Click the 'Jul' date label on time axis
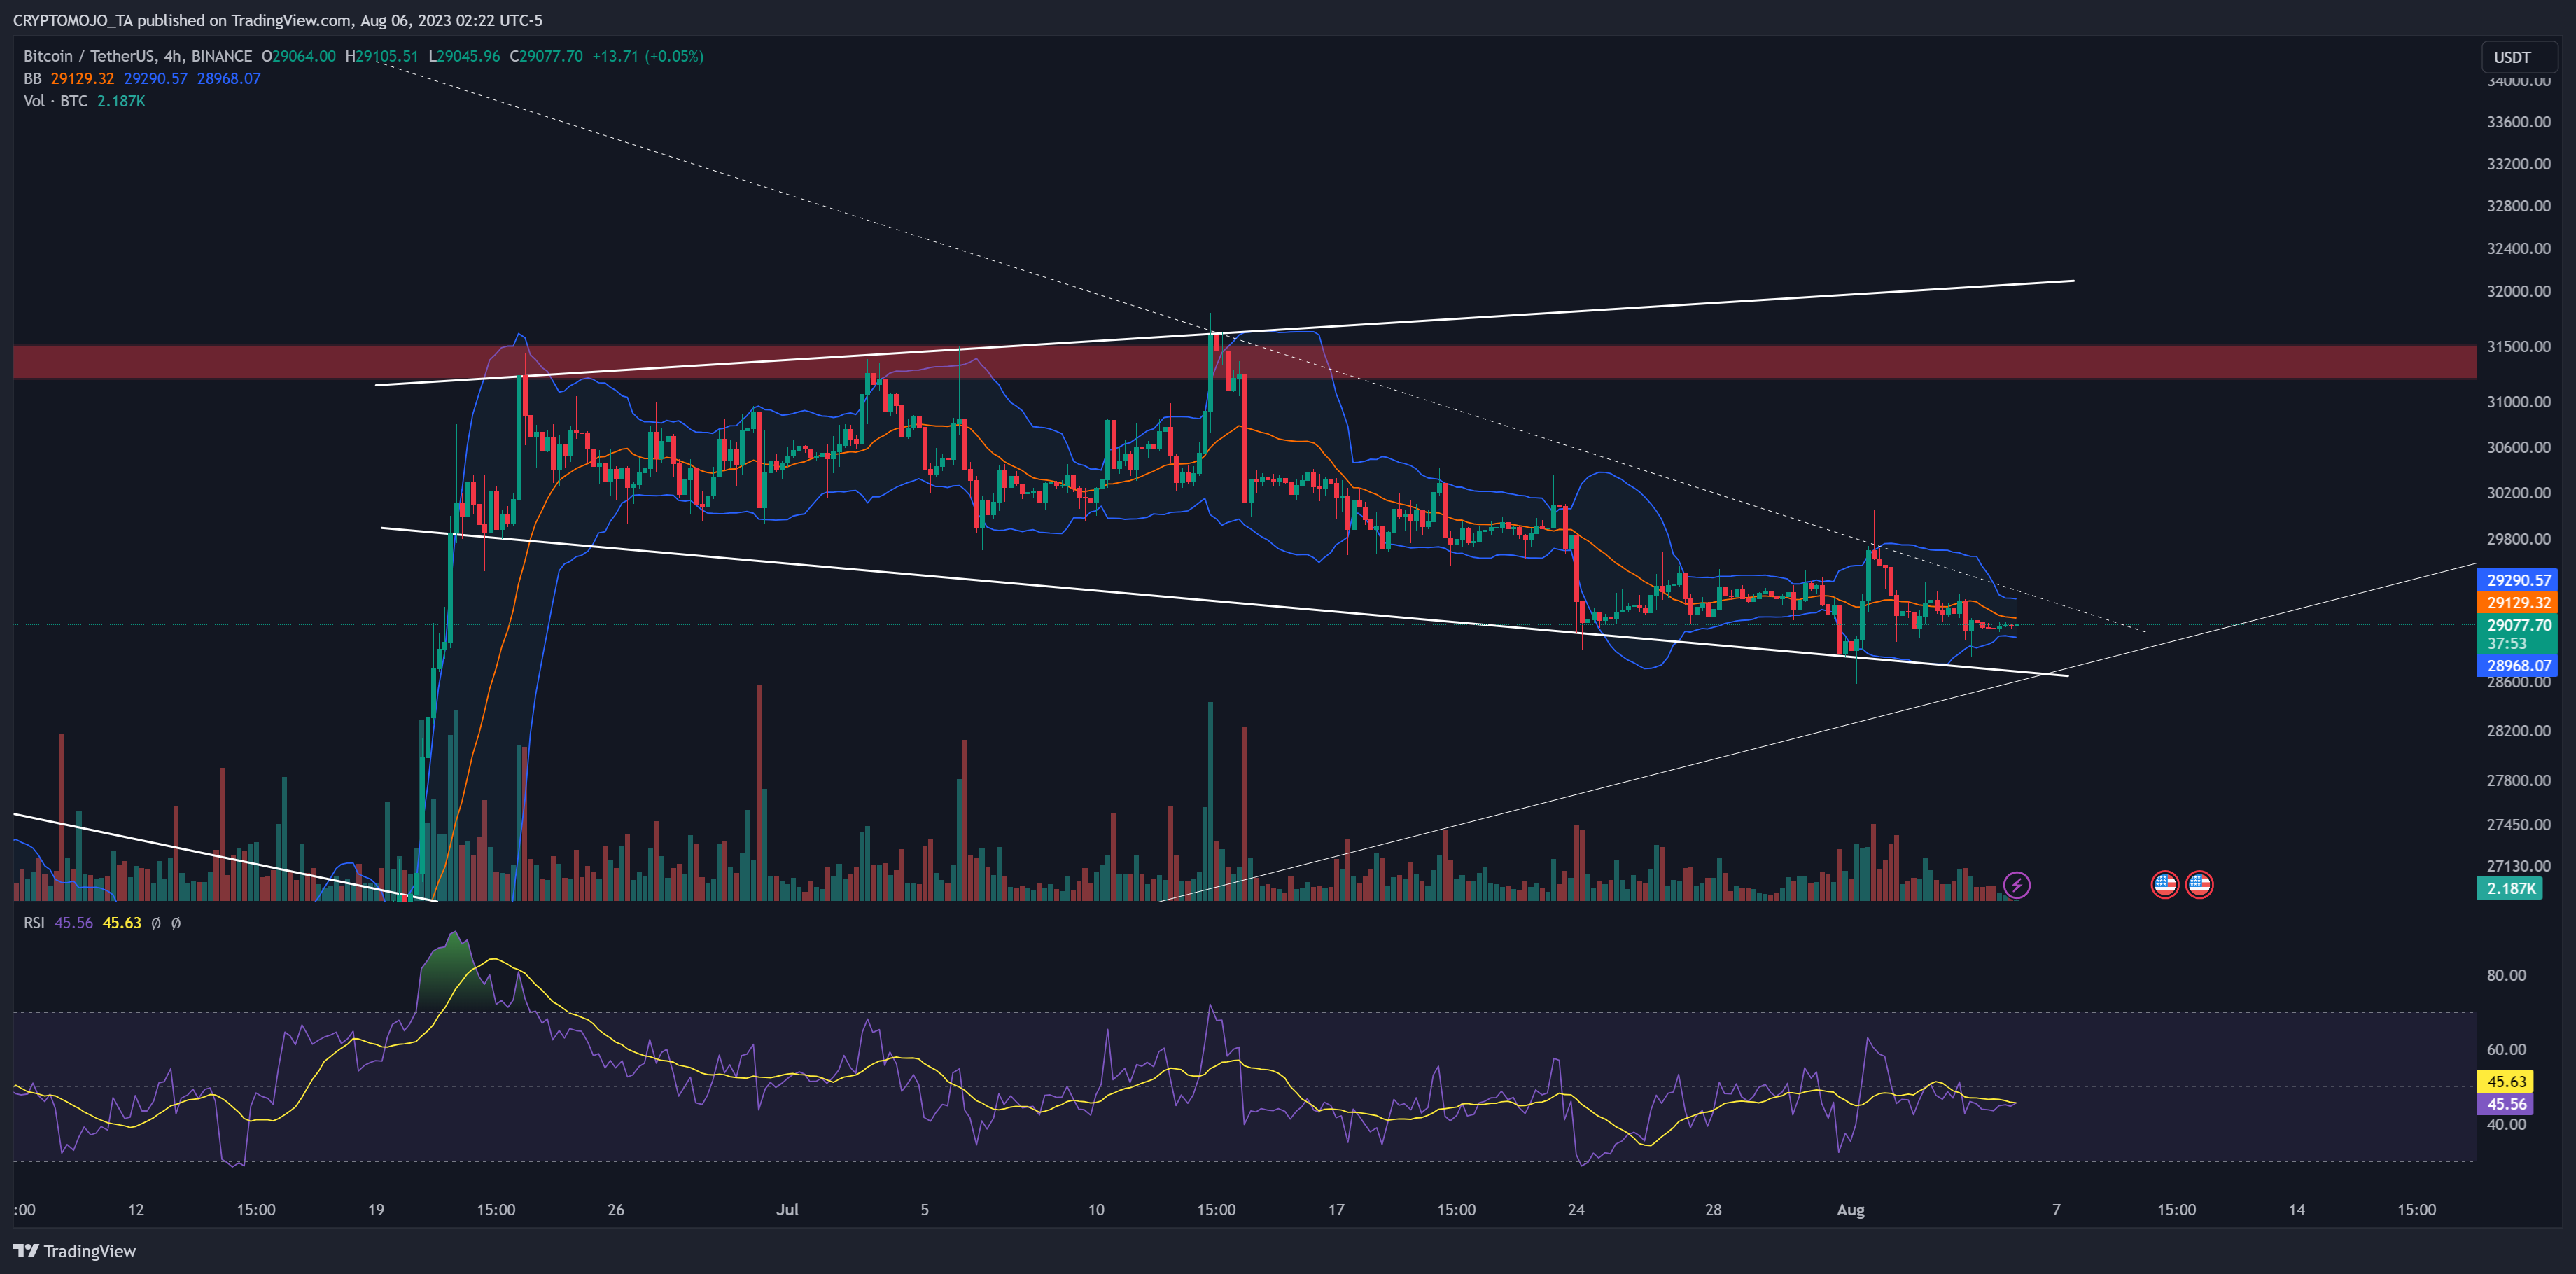Image resolution: width=2576 pixels, height=1274 pixels. click(788, 1210)
